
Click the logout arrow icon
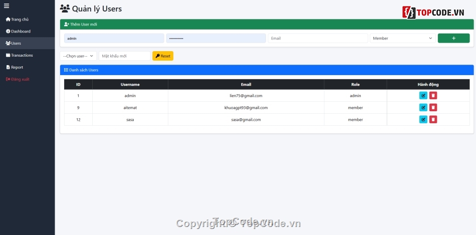point(8,79)
